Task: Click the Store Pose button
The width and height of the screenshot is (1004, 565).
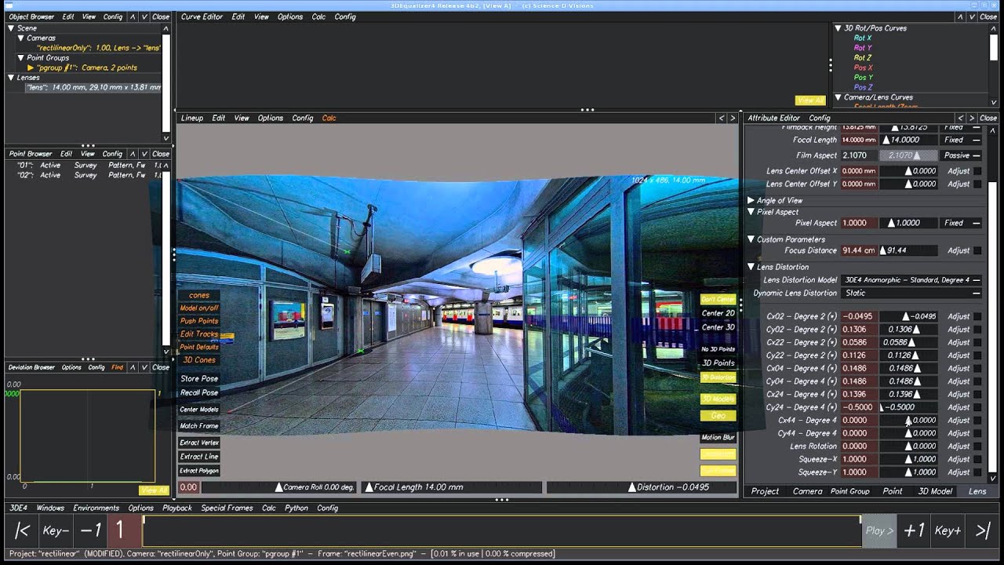Action: tap(199, 378)
